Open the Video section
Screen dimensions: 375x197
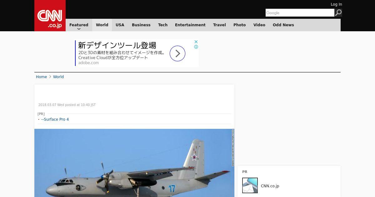tap(259, 25)
